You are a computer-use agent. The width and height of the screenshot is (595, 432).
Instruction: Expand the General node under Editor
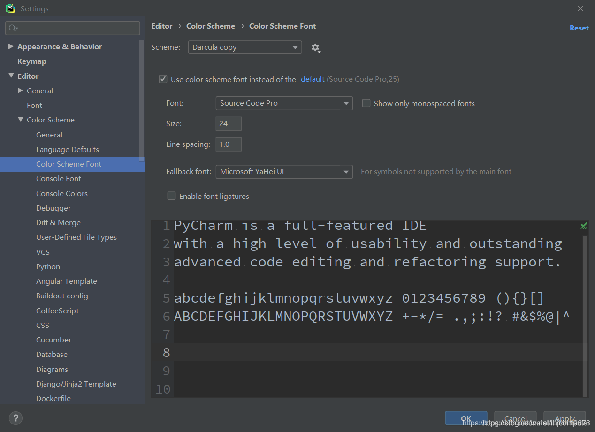tap(20, 91)
